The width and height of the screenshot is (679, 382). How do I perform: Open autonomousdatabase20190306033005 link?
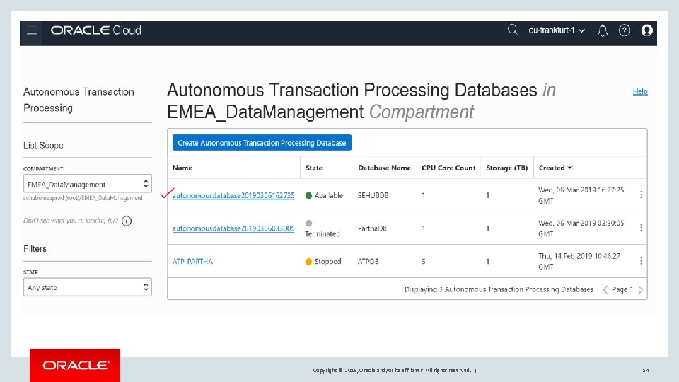pyautogui.click(x=233, y=228)
